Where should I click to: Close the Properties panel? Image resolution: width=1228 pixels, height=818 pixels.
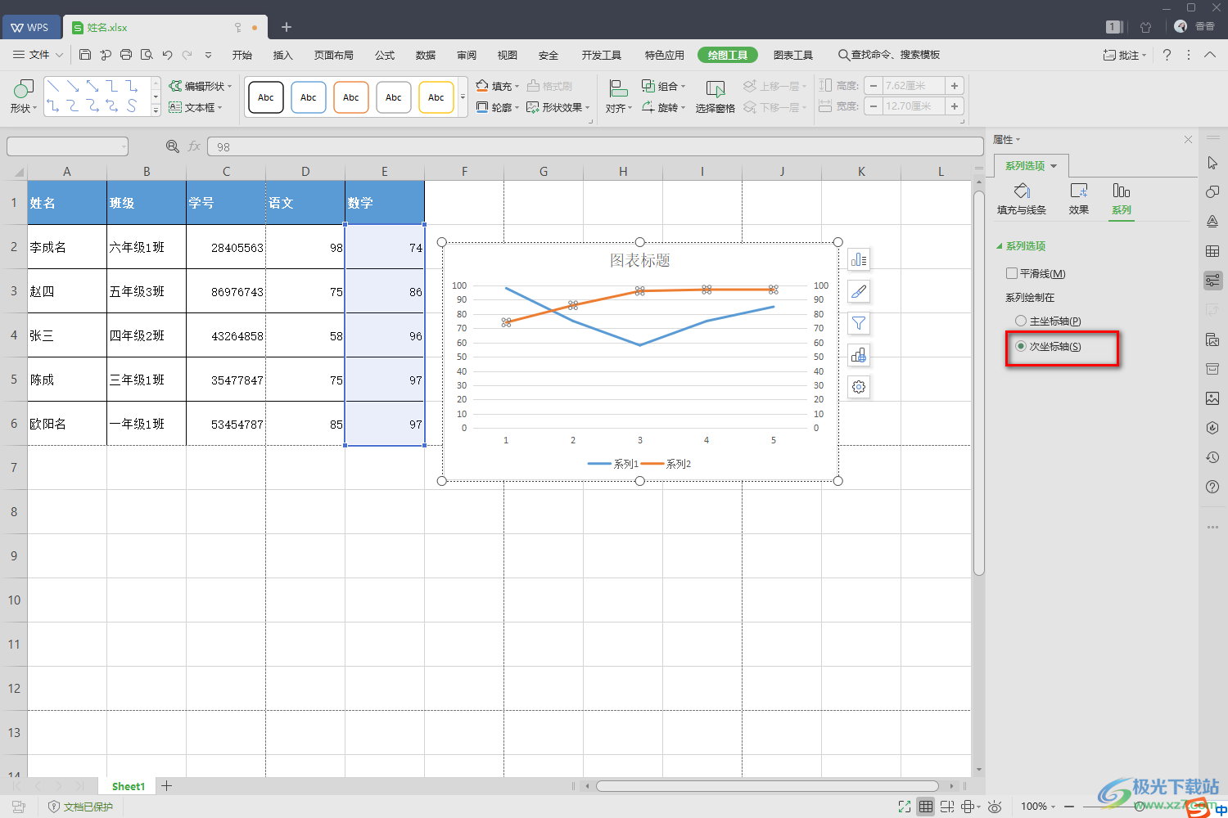(x=1188, y=140)
